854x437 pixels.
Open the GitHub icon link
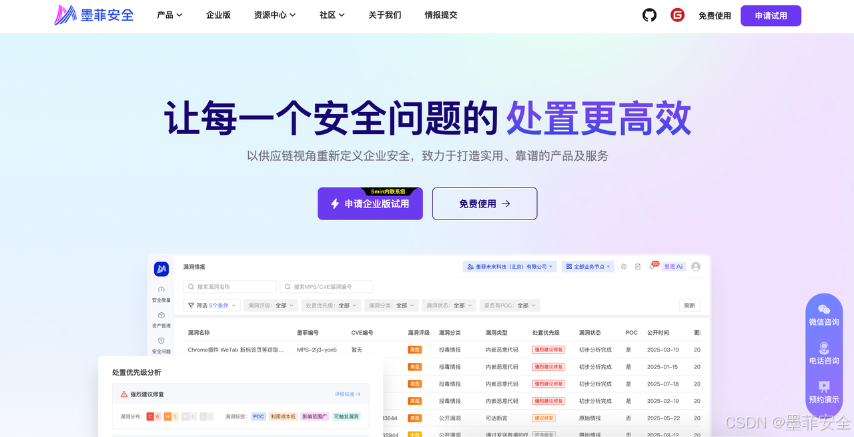coord(649,15)
